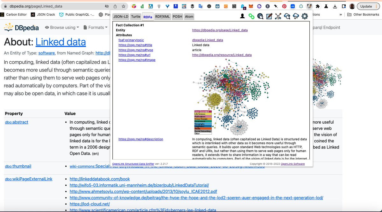Click the software entity type link
The image size is (382, 212).
pos(46,53)
